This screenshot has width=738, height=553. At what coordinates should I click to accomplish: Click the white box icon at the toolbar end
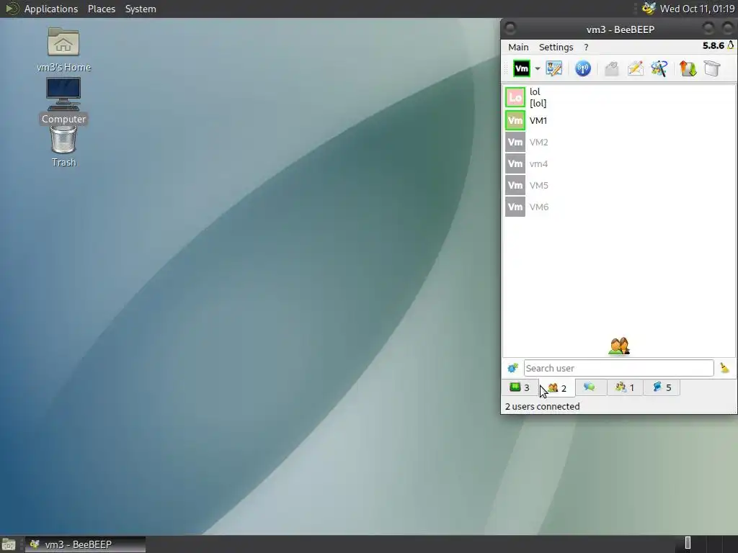click(x=712, y=68)
